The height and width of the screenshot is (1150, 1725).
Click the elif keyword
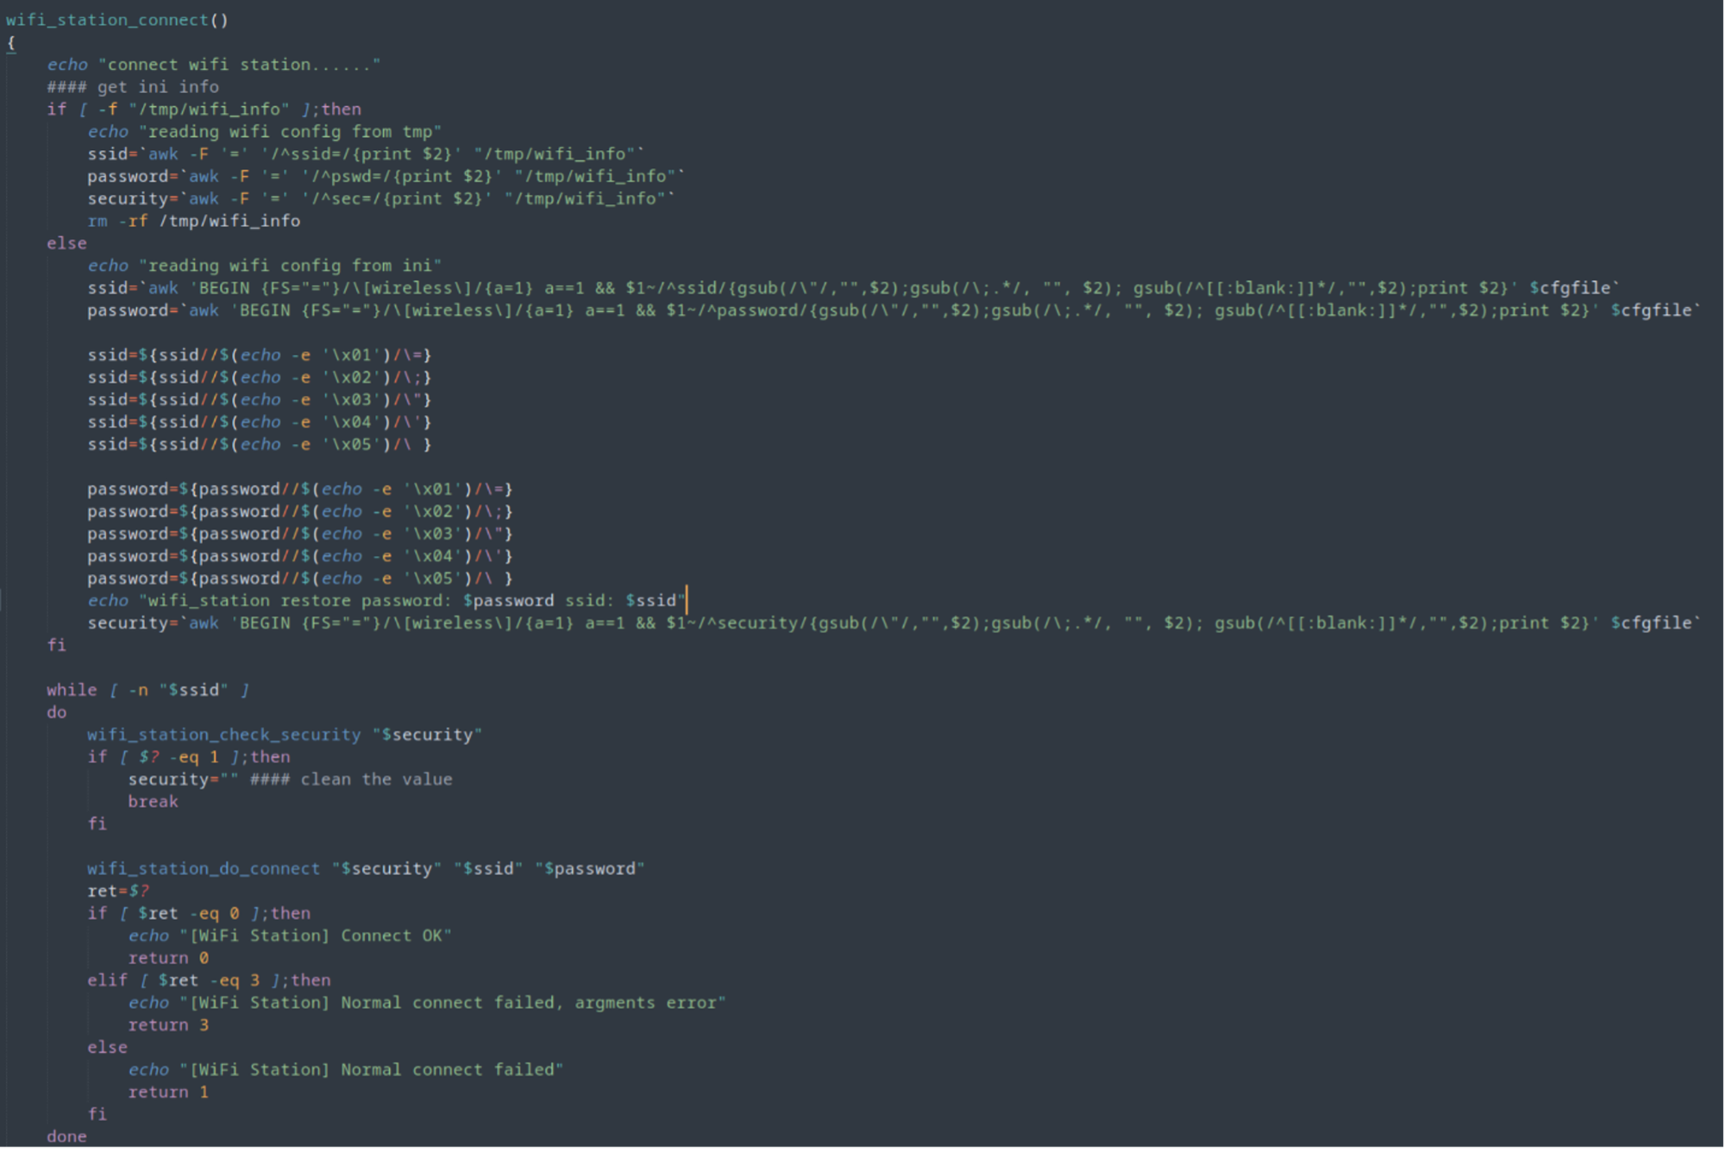107,980
